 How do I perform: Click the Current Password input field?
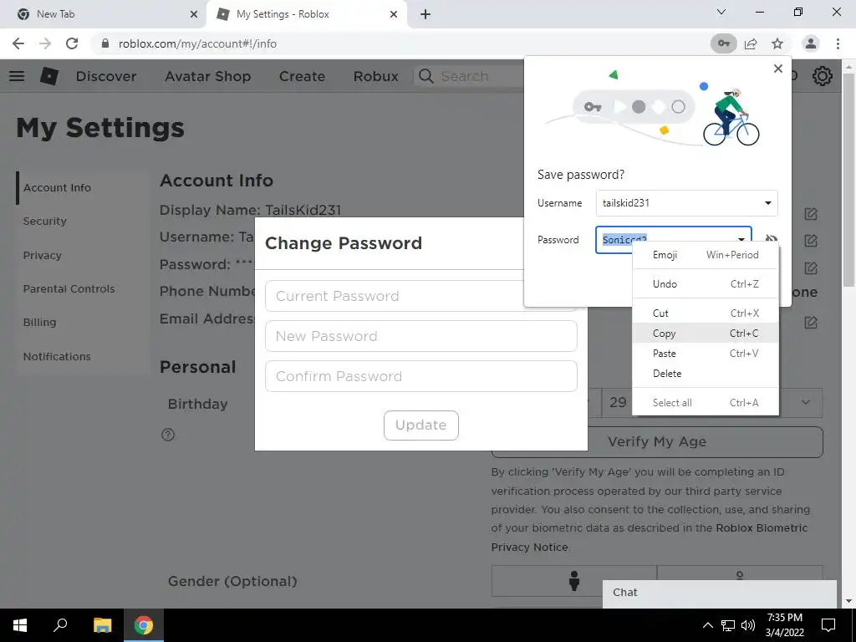[x=395, y=296]
